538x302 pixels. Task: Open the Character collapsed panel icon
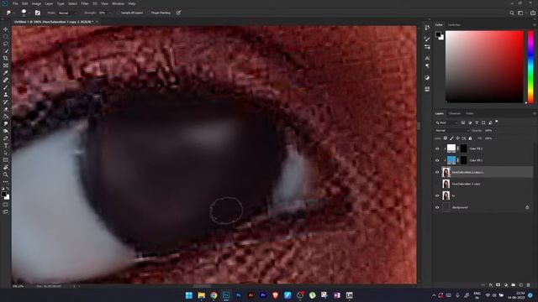click(x=427, y=59)
